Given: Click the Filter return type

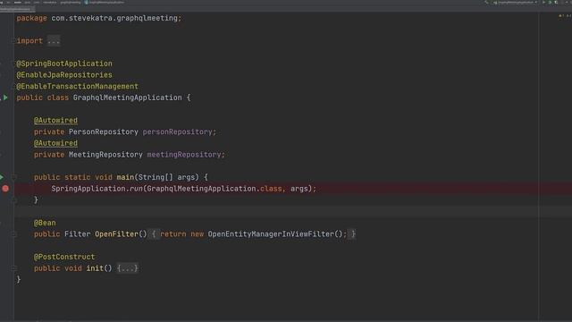Looking at the screenshot, I should [78, 234].
